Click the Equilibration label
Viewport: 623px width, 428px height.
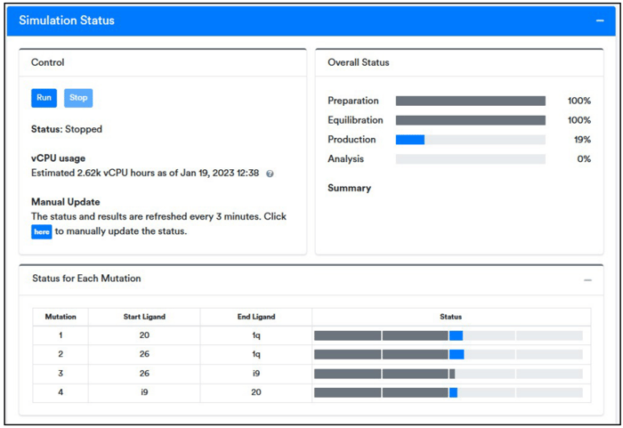click(x=356, y=120)
